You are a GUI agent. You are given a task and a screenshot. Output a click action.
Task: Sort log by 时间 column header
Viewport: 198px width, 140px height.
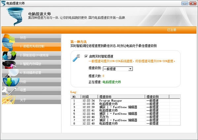89,97
